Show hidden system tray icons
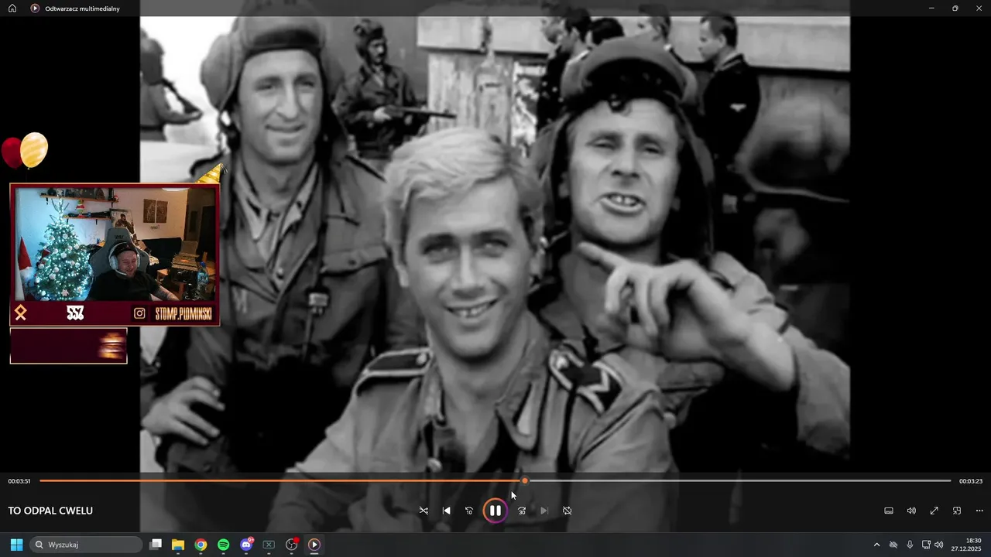Image resolution: width=991 pixels, height=557 pixels. pyautogui.click(x=876, y=545)
